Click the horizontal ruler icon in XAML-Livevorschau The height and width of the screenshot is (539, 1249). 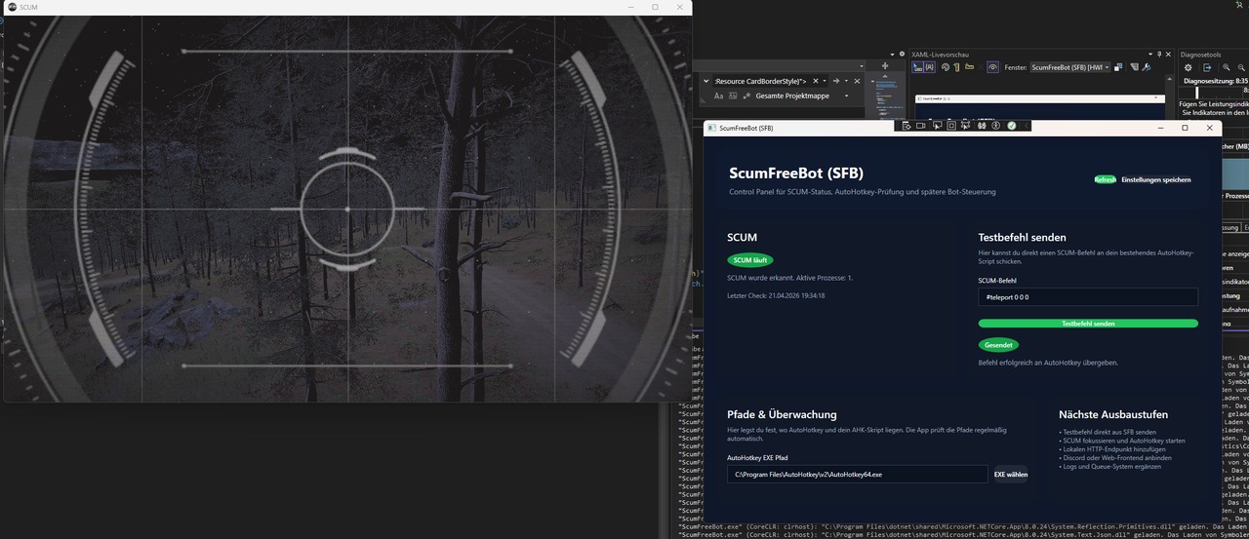click(x=969, y=67)
